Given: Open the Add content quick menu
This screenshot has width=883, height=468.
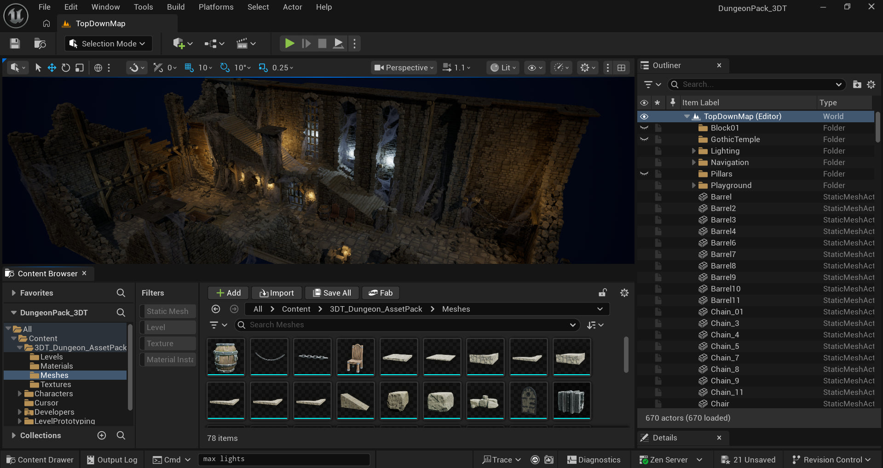Looking at the screenshot, I should tap(183, 44).
